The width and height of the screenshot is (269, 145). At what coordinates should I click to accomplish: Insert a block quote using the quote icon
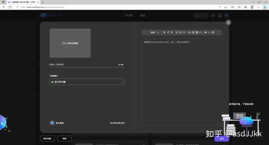(205, 32)
